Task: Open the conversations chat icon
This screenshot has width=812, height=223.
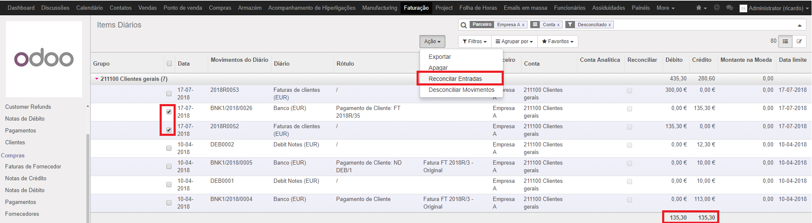Action: pyautogui.click(x=729, y=8)
